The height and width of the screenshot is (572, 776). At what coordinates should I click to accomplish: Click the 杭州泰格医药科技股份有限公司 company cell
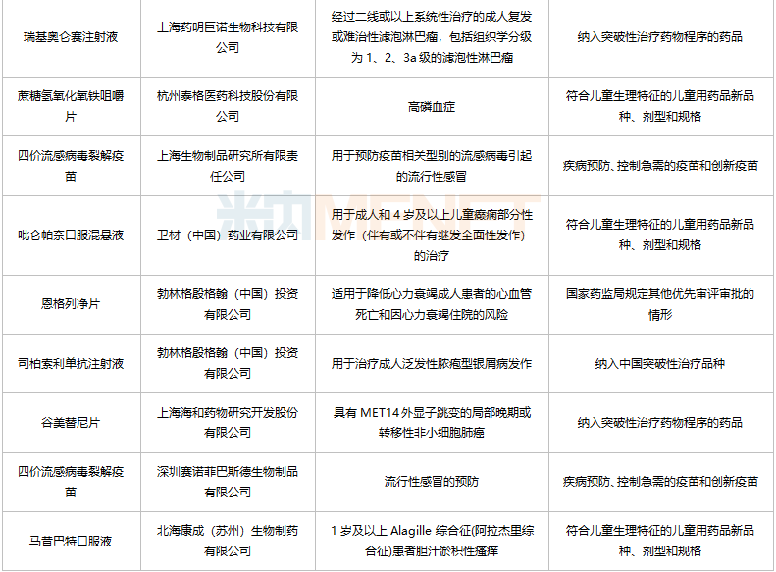tap(228, 106)
